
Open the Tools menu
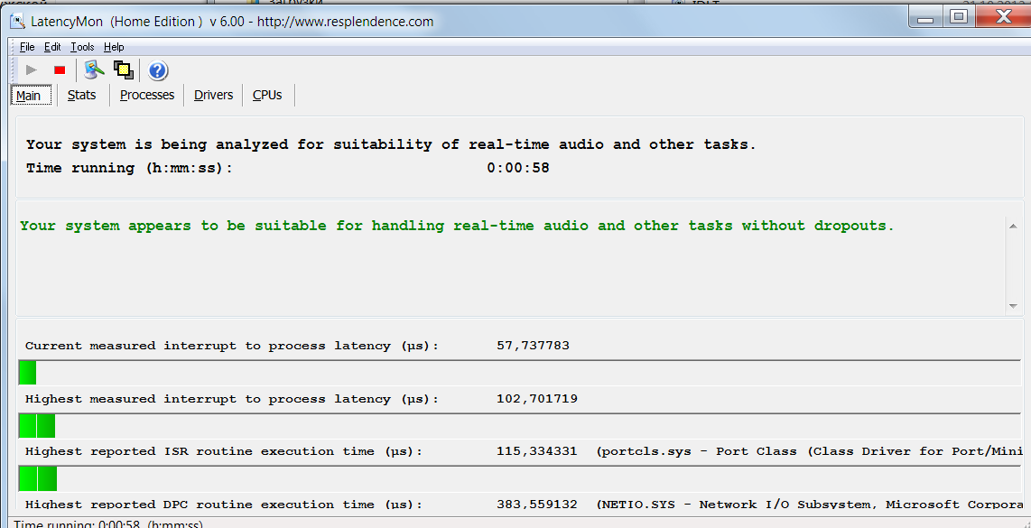tap(83, 47)
